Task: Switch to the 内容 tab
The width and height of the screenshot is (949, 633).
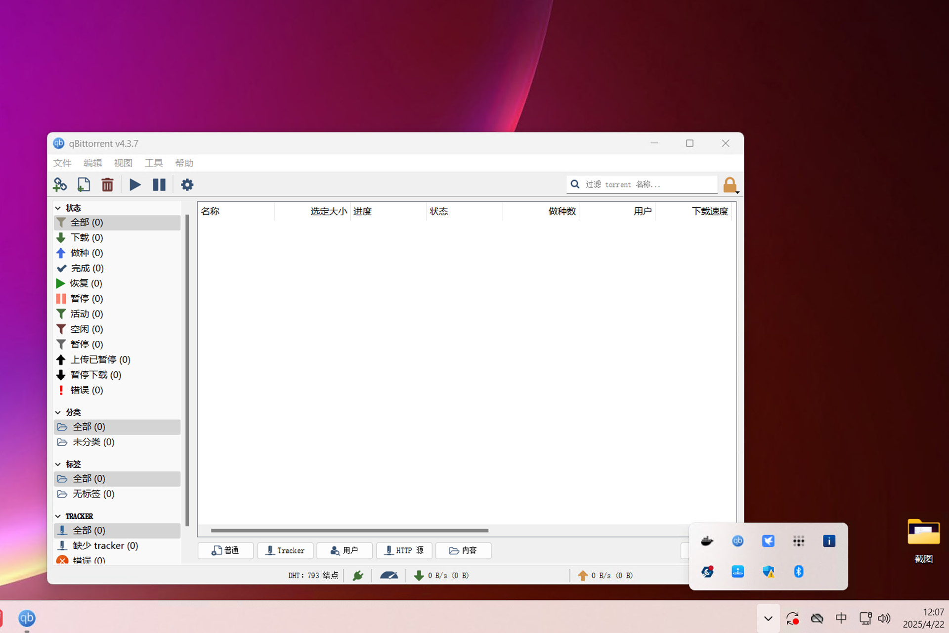Action: pos(464,550)
